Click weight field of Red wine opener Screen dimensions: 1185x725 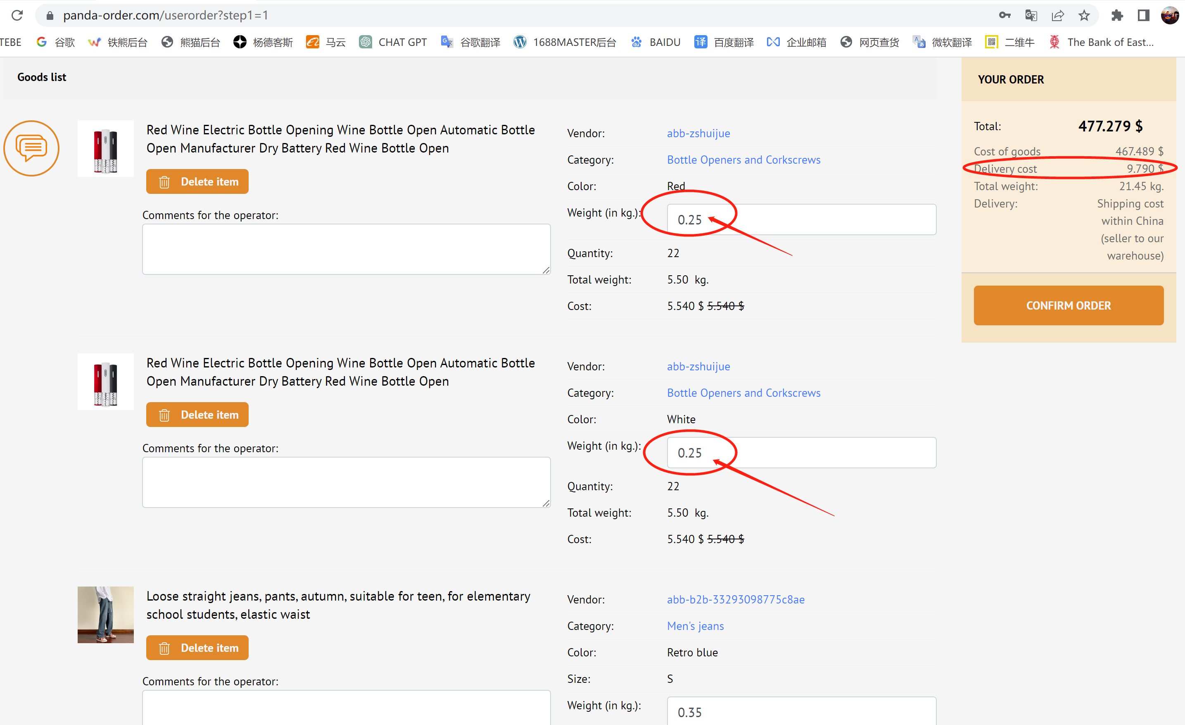802,219
